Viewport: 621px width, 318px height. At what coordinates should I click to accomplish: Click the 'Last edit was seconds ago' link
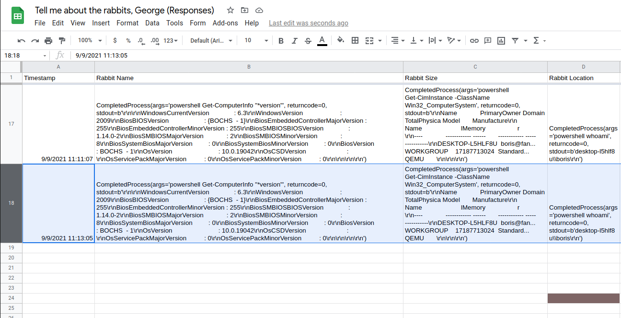(x=309, y=23)
